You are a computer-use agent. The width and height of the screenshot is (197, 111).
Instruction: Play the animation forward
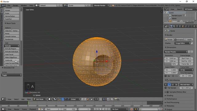pyautogui.click(x=103, y=109)
